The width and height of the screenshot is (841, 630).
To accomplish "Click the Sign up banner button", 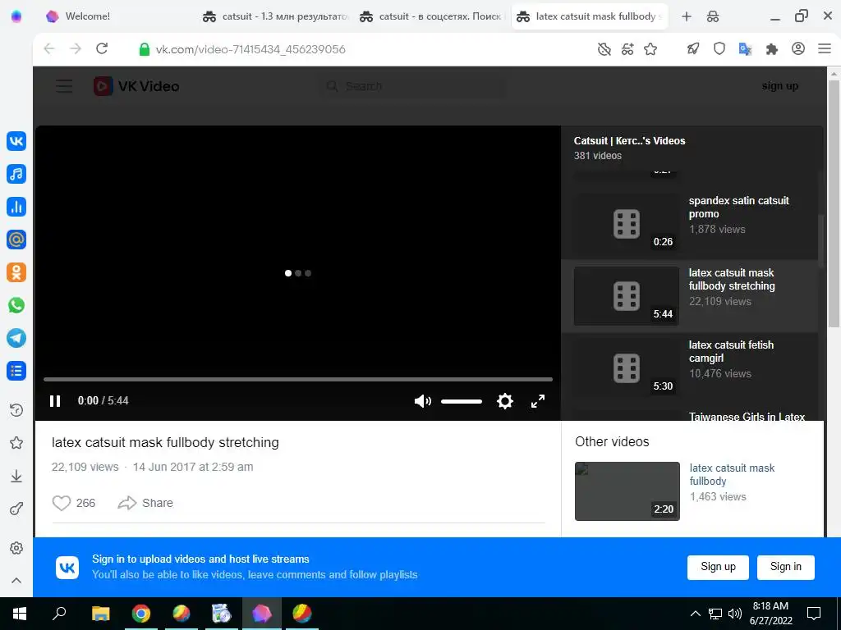I will pyautogui.click(x=718, y=567).
